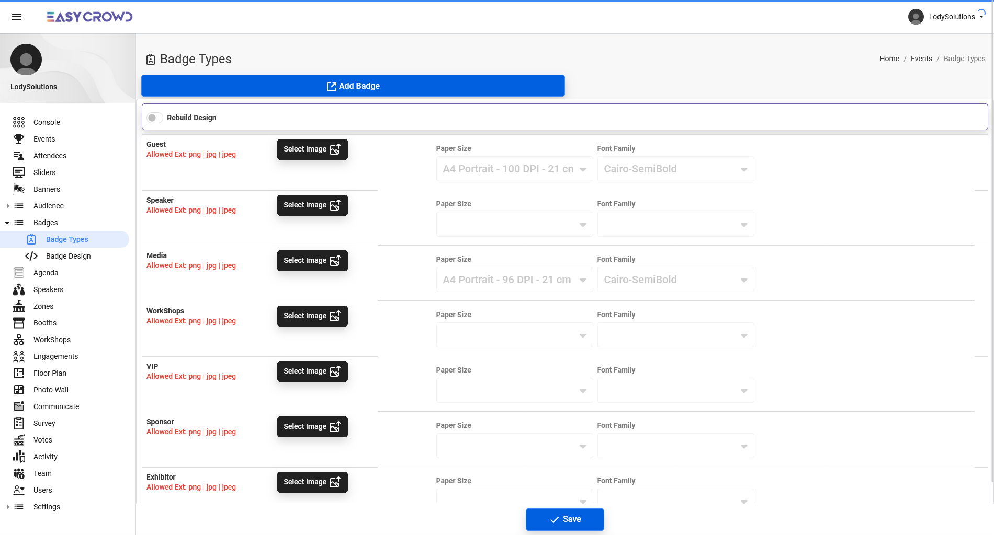This screenshot has width=994, height=535.
Task: Click the Activity chart icon
Action: click(x=19, y=457)
